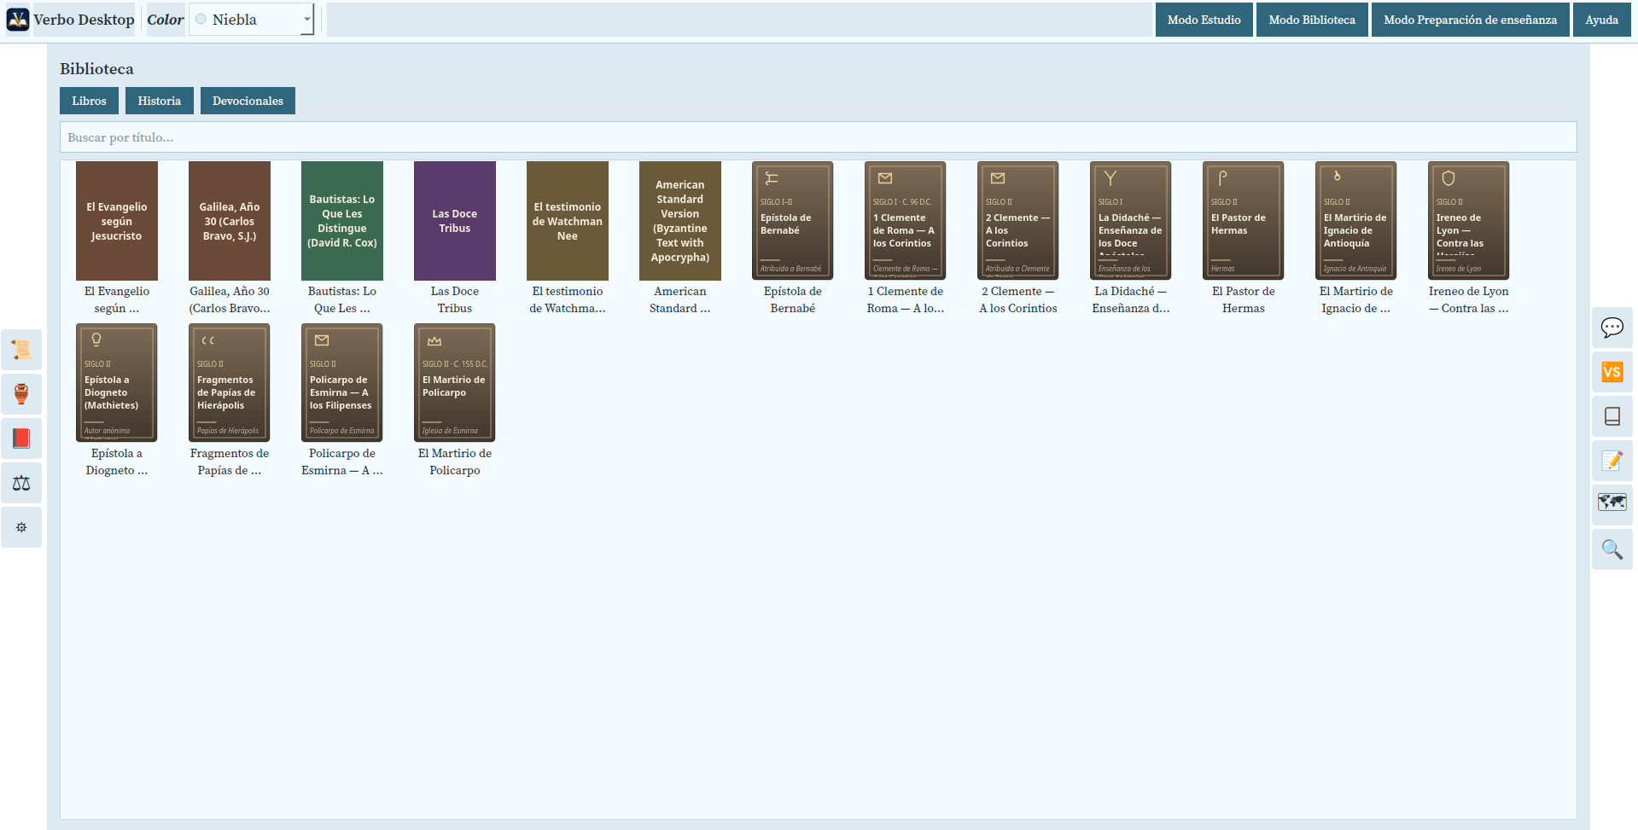This screenshot has width=1638, height=830.
Task: Click the balance scales sidebar icon
Action: click(x=21, y=483)
